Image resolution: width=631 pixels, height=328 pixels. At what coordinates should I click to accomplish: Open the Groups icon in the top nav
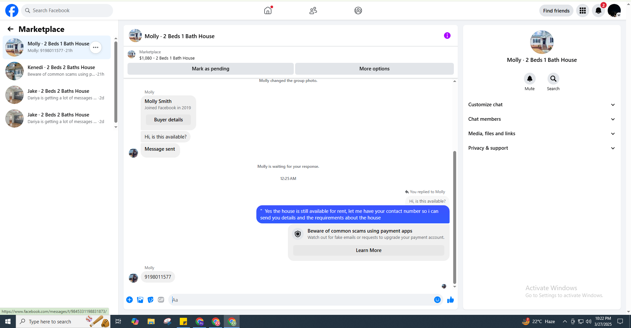pos(358,11)
